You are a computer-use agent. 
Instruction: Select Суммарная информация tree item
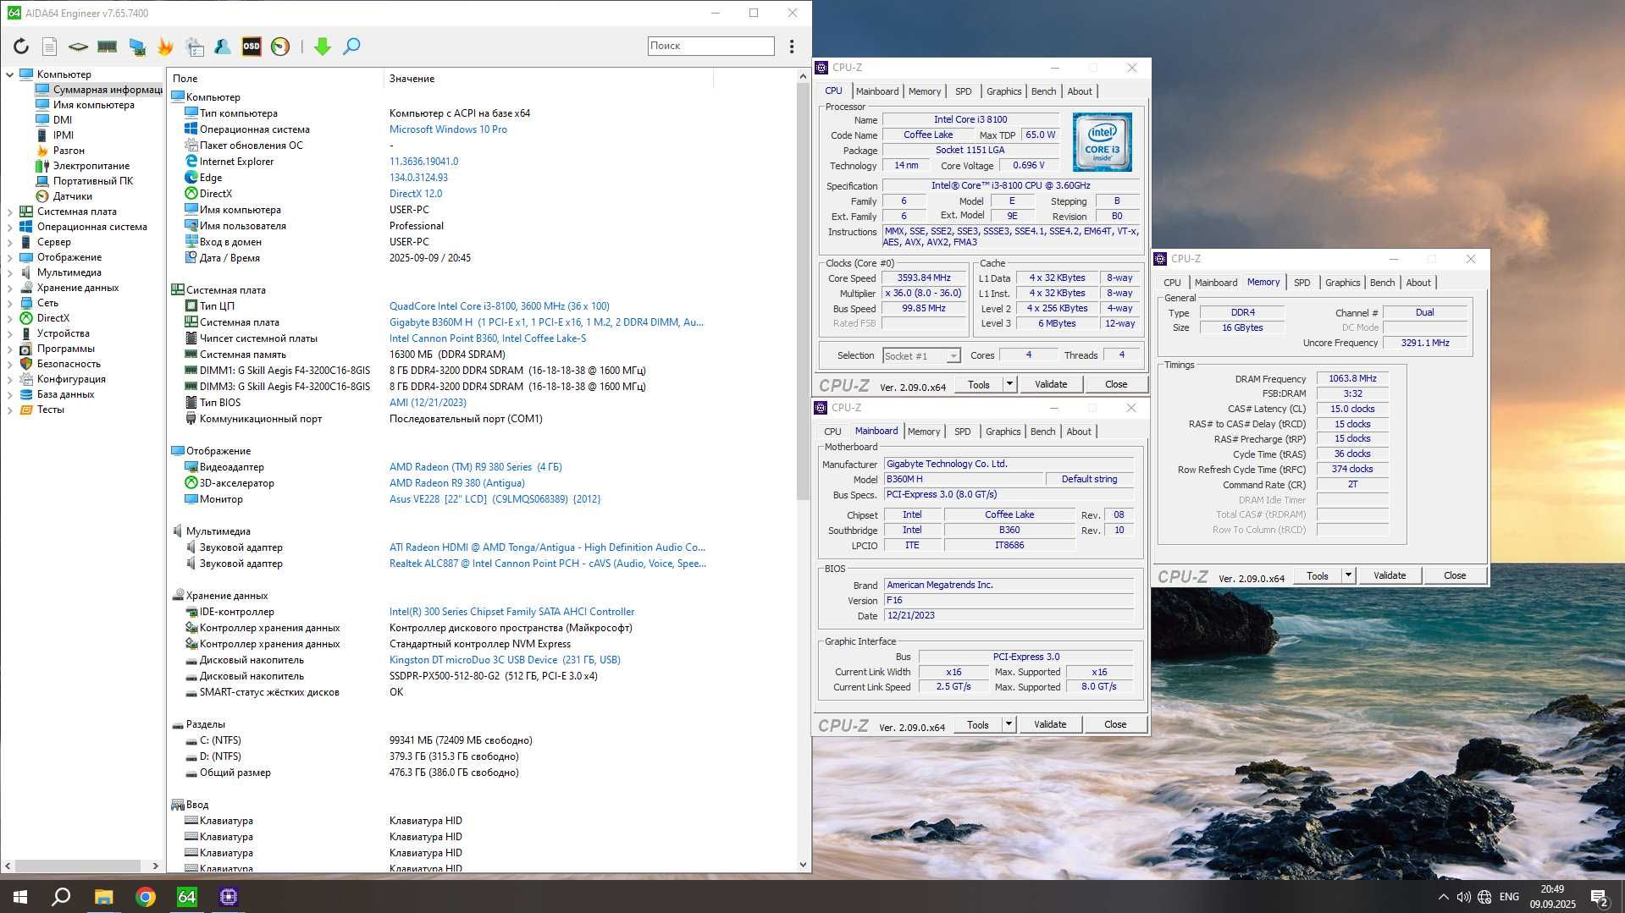click(98, 90)
